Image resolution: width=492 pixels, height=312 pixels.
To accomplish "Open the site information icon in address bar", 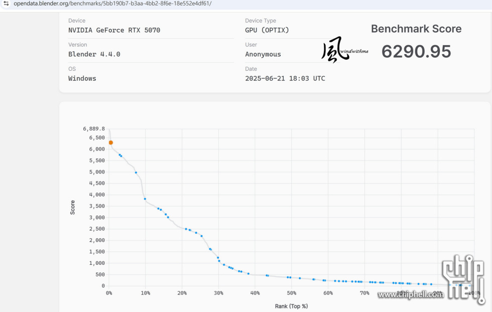I will click(x=6, y=4).
